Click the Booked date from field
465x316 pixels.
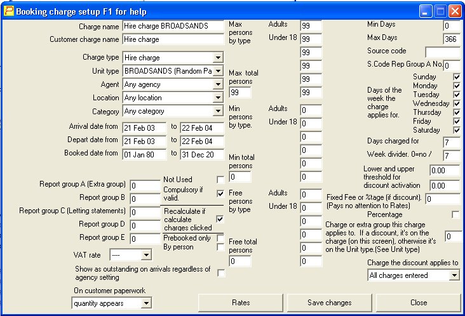144,155
